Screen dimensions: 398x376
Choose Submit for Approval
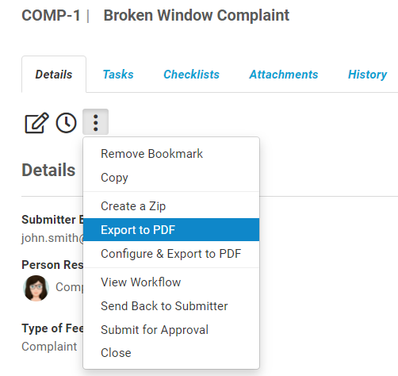point(171,330)
